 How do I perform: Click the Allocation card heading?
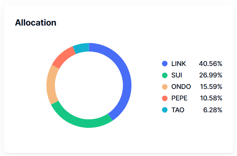36,23
